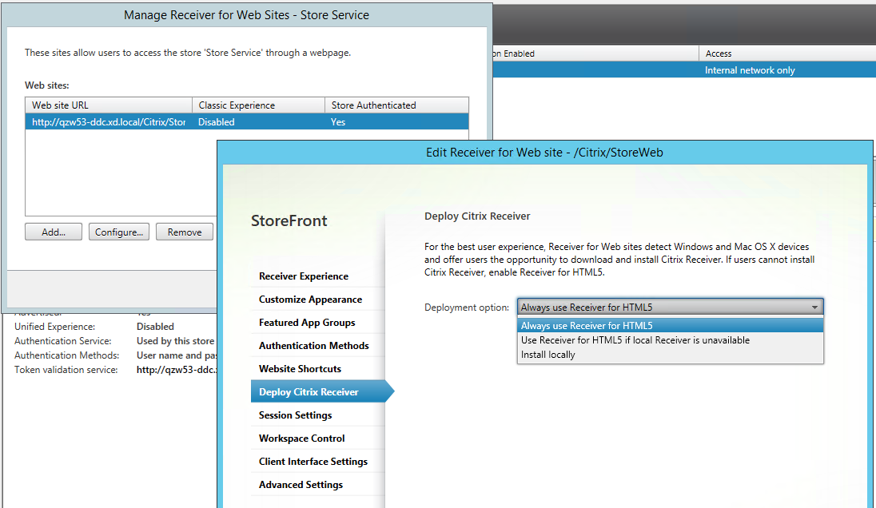Open Client Interface Settings
876x508 pixels.
point(313,461)
